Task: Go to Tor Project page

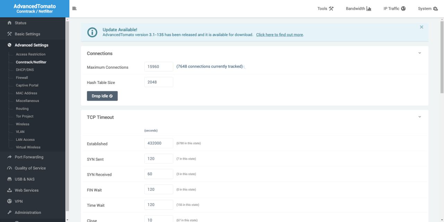Action: pos(25,116)
